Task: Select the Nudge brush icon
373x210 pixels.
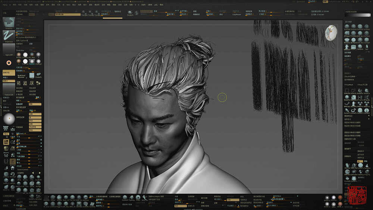Action: 38,184
